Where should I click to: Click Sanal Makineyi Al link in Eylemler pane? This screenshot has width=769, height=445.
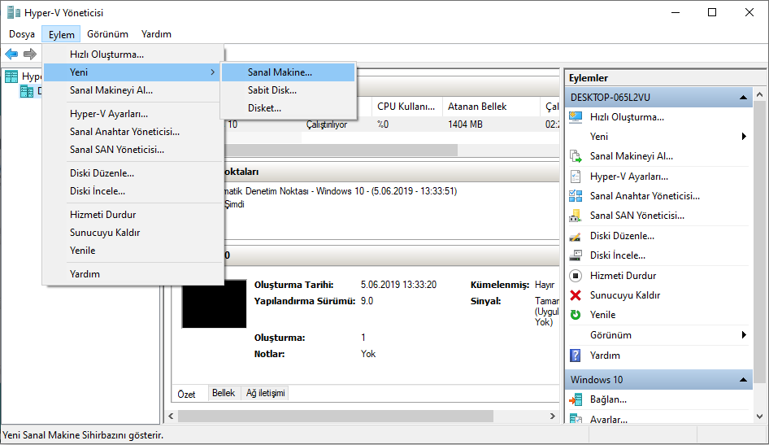tap(631, 156)
